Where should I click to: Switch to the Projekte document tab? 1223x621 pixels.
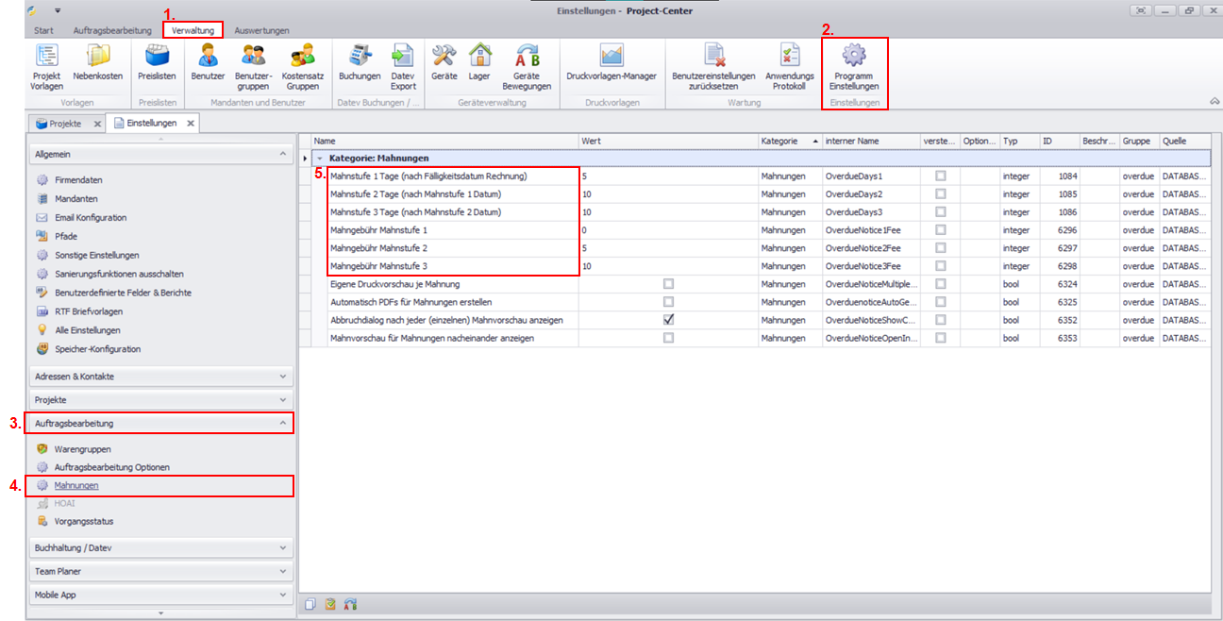click(64, 124)
